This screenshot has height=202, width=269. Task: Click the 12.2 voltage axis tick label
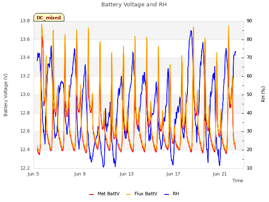(25, 168)
